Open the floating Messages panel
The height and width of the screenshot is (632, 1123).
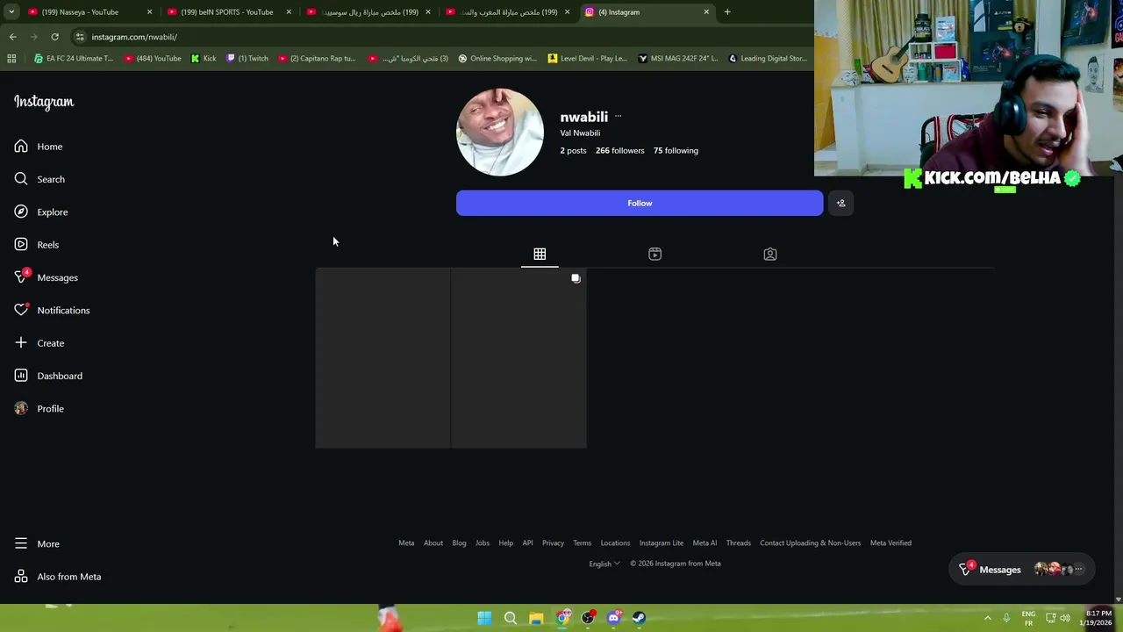(1022, 570)
